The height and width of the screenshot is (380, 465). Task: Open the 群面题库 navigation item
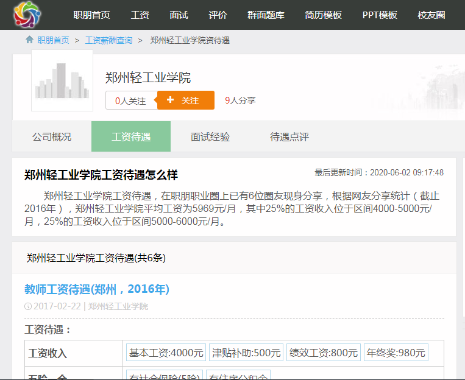point(266,15)
